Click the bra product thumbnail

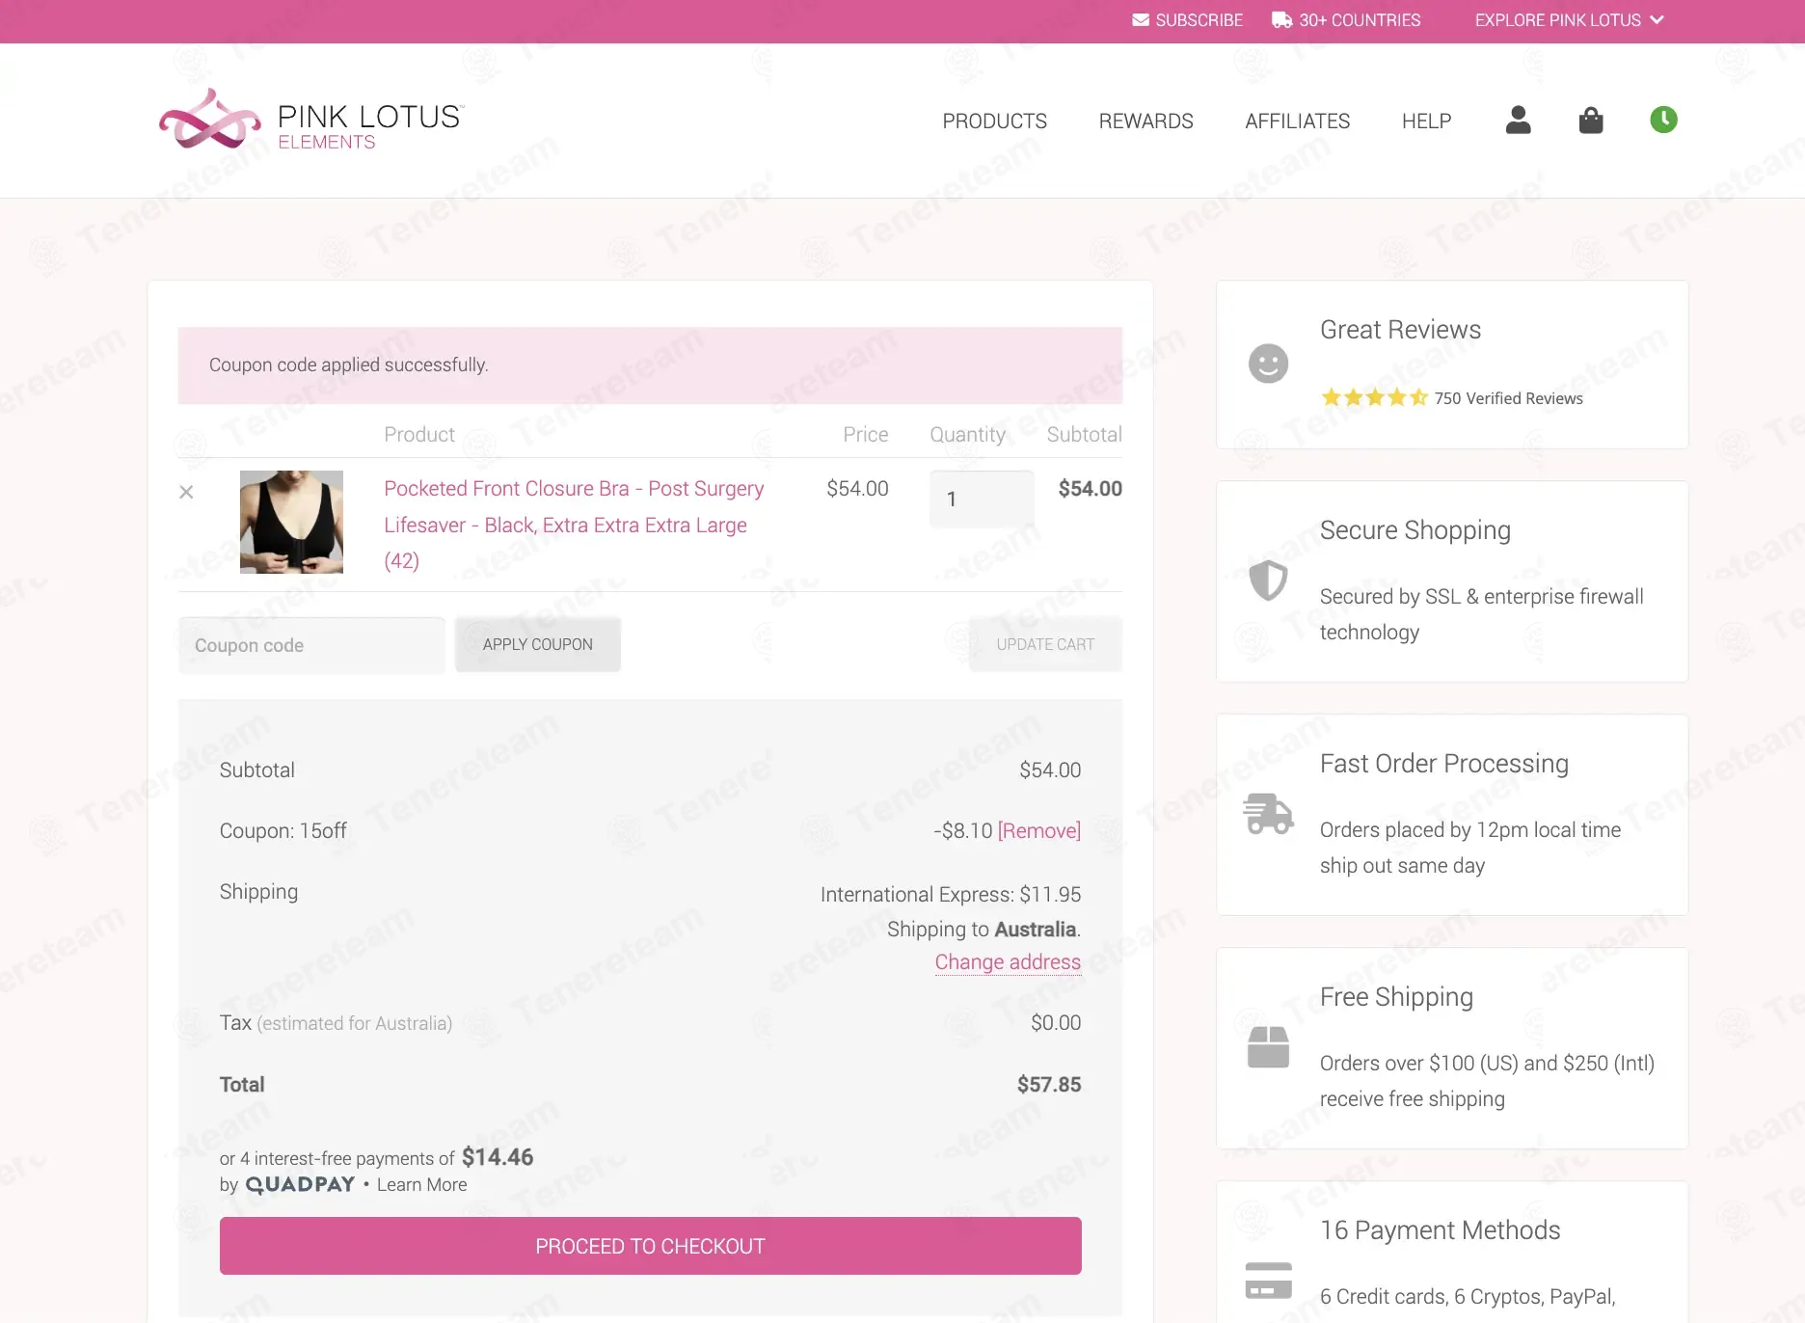pyautogui.click(x=291, y=522)
